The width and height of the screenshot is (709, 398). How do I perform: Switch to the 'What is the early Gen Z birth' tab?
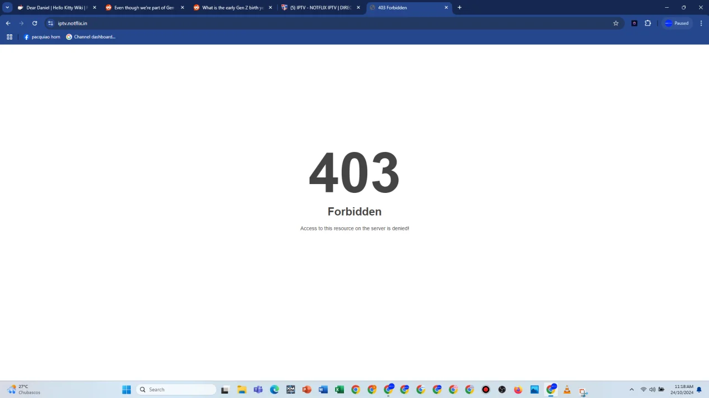pos(233,8)
